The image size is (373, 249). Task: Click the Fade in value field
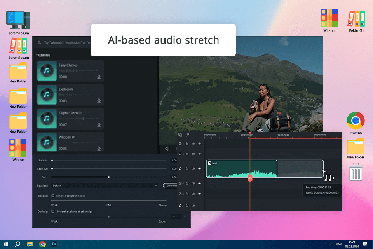(174, 160)
